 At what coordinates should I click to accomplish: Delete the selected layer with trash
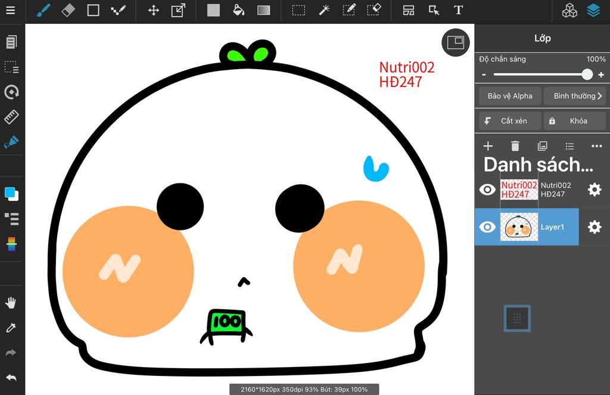pos(515,146)
